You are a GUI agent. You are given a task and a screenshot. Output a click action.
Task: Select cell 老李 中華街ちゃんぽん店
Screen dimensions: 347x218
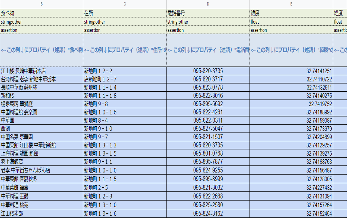point(42,171)
